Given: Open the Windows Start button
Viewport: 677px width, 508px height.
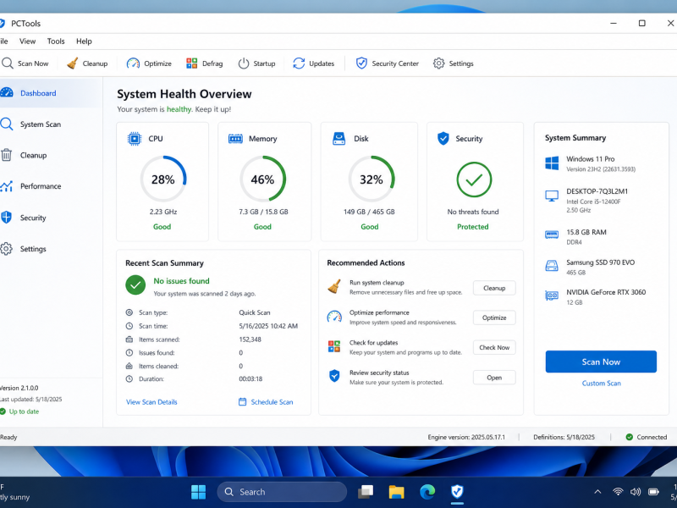Looking at the screenshot, I should point(198,492).
